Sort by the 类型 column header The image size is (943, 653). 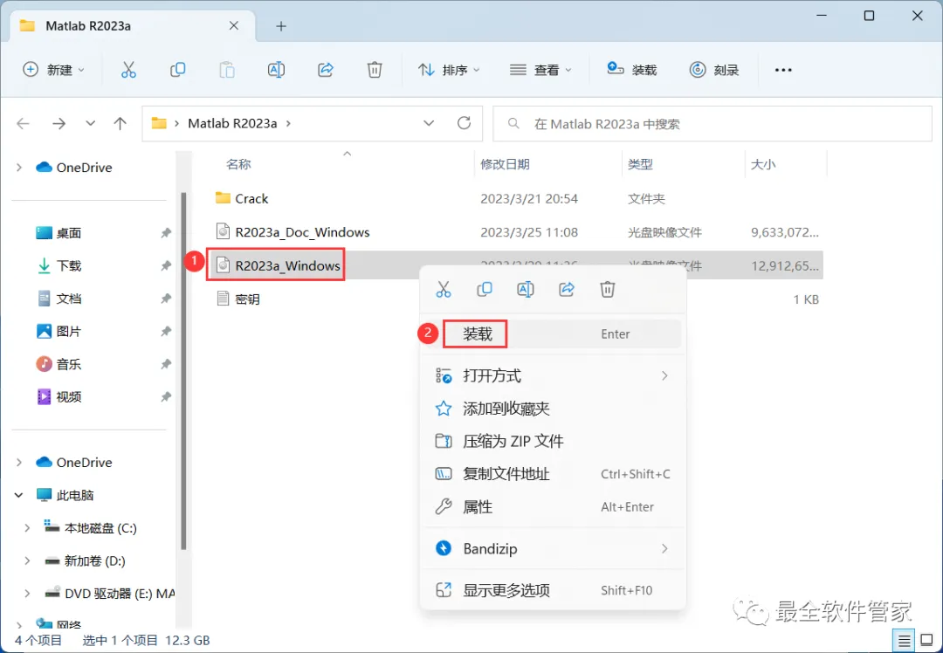pyautogui.click(x=640, y=164)
